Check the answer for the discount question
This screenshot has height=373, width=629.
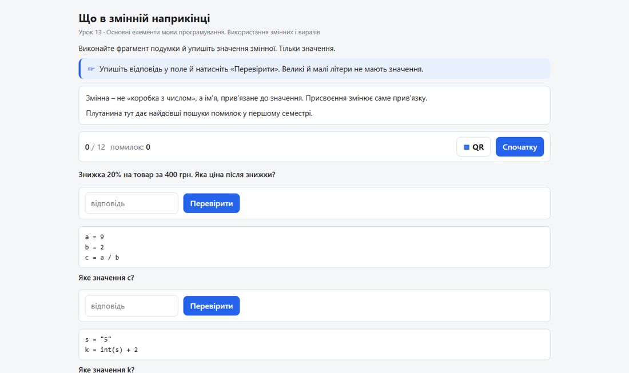[x=212, y=203]
